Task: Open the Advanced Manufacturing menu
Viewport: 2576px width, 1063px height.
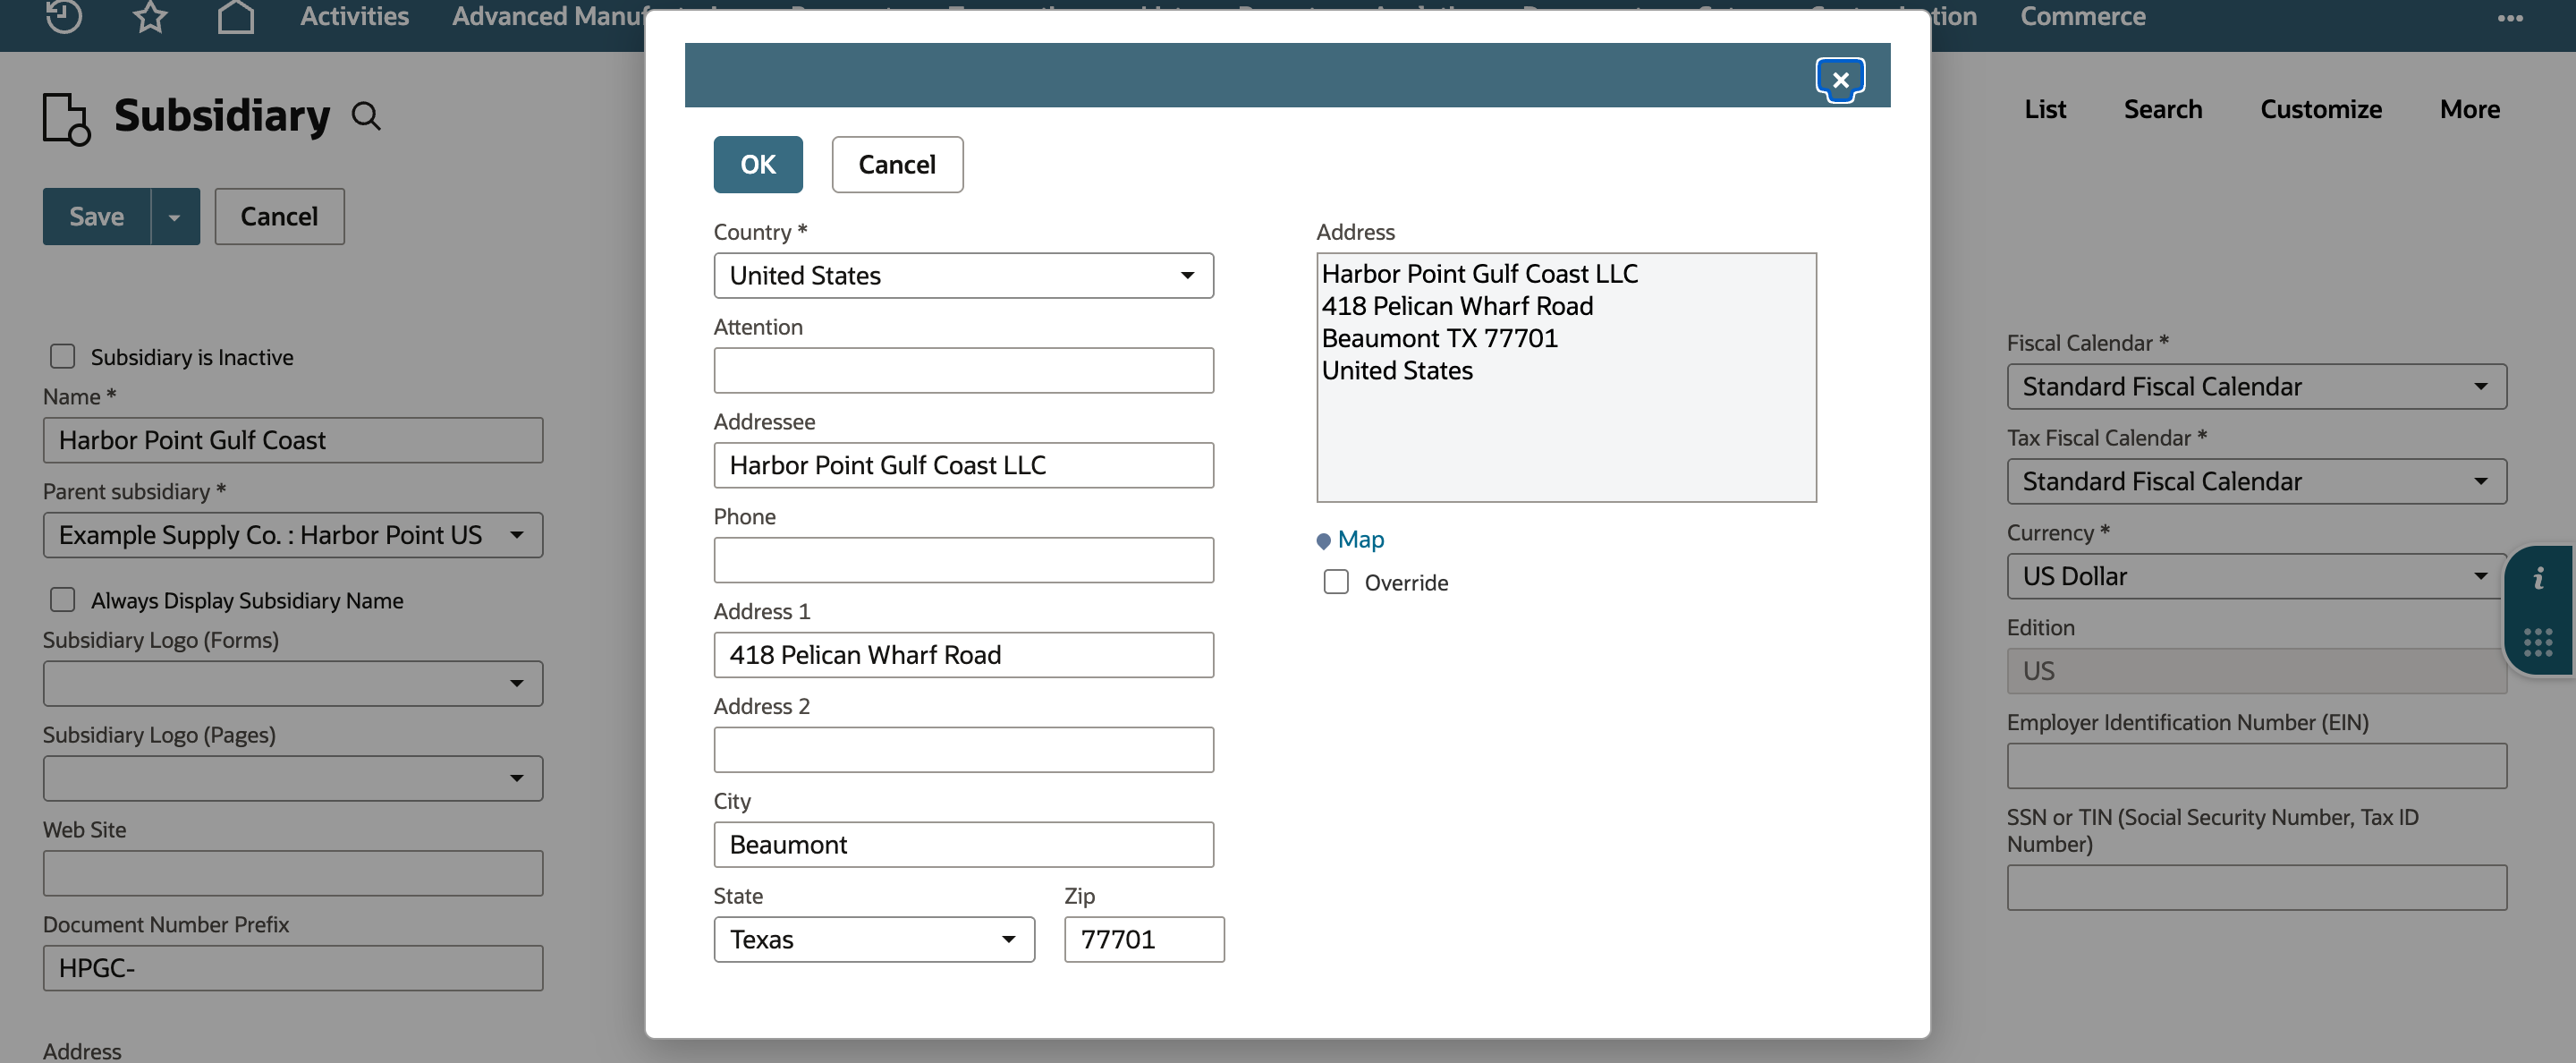Action: pos(550,16)
